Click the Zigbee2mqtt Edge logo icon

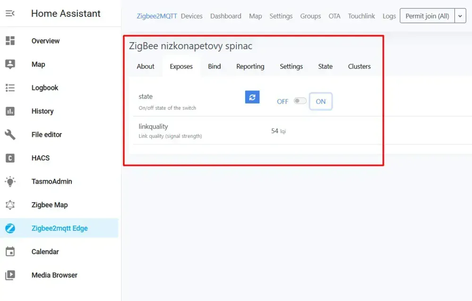tap(10, 228)
